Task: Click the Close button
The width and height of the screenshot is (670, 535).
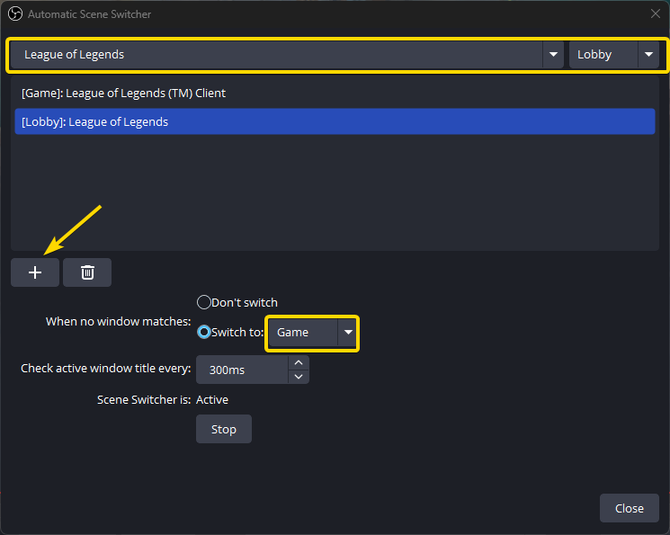Action: pyautogui.click(x=629, y=508)
